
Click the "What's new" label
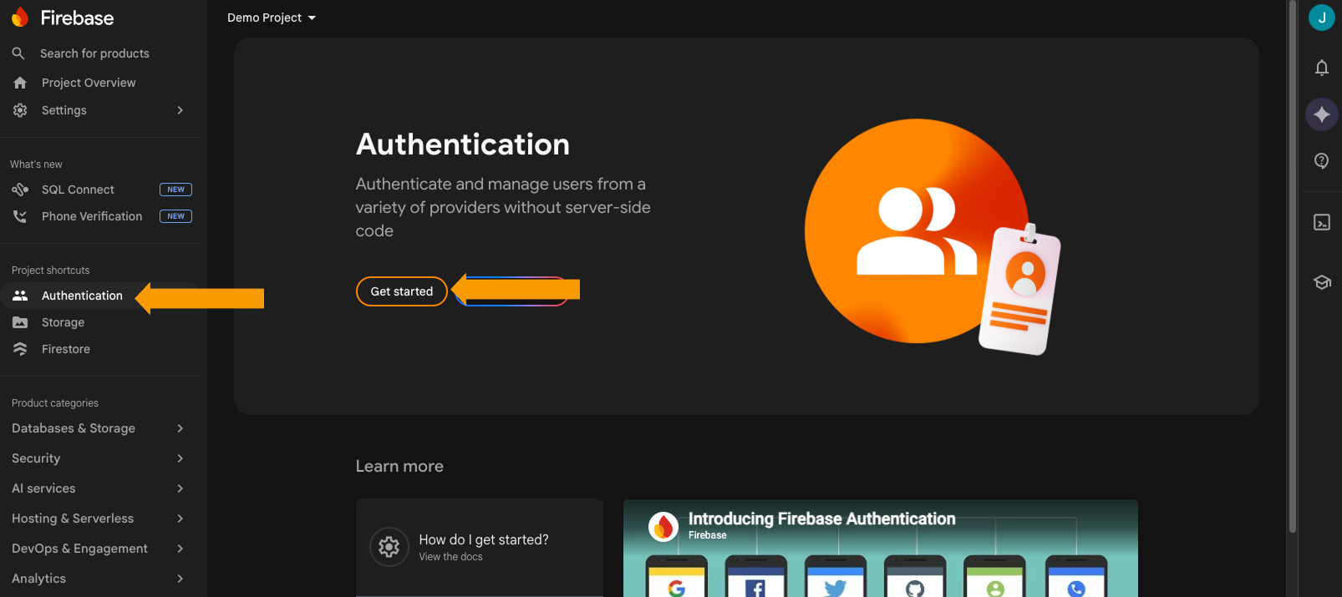coord(36,164)
